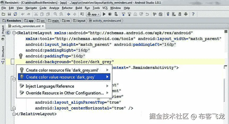
Task: Open Android Device Monitor icon
Action: tap(186, 14)
